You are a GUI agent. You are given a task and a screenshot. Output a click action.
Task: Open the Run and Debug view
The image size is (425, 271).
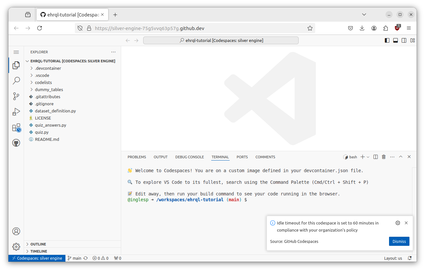click(16, 112)
